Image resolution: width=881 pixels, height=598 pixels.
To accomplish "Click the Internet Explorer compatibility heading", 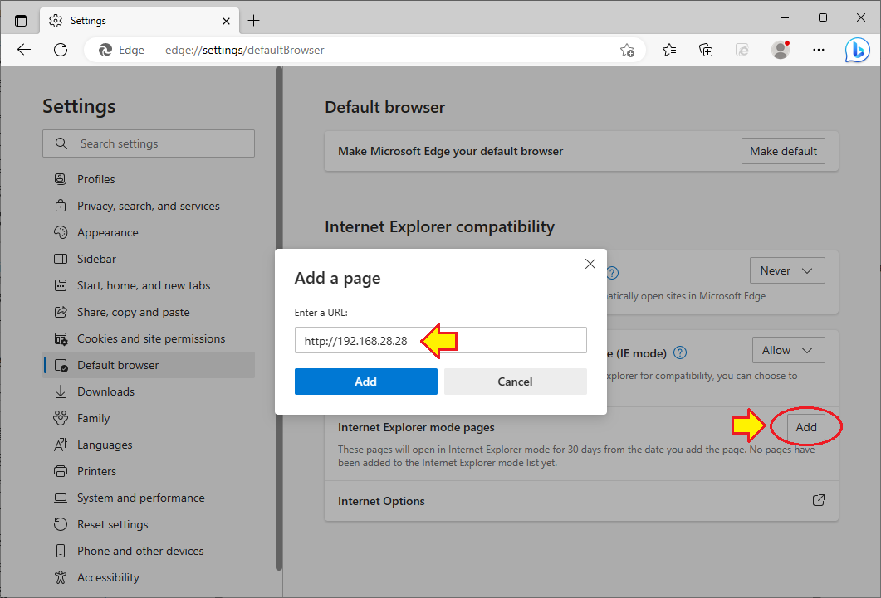I will coord(439,227).
